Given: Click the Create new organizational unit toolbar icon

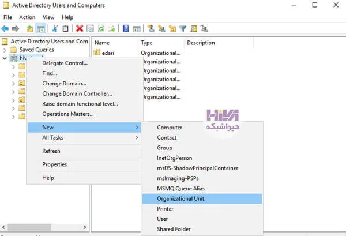Looking at the screenshot, I should click(x=172, y=29).
